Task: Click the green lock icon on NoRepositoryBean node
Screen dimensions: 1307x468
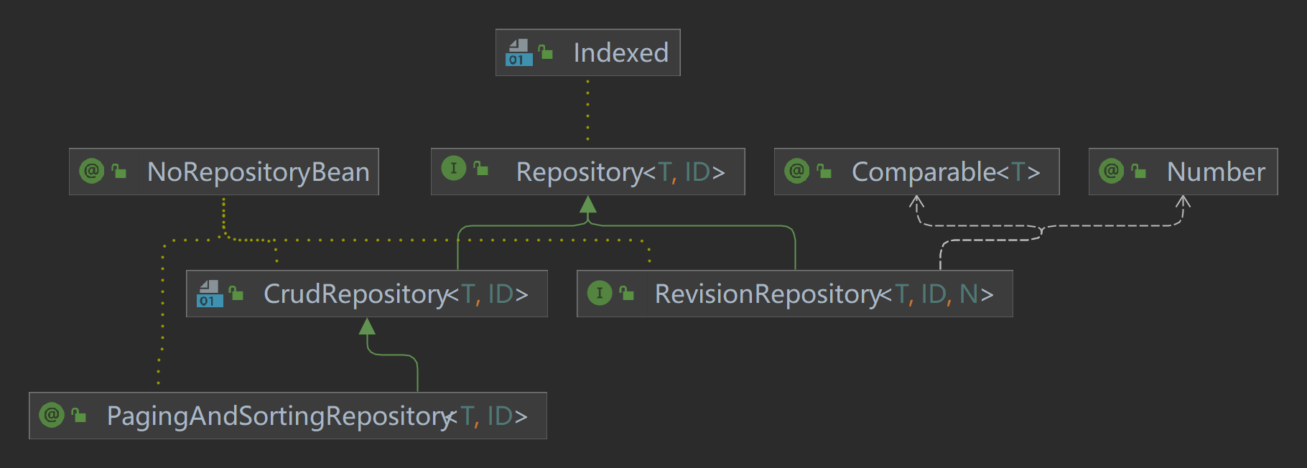Action: coord(119,171)
